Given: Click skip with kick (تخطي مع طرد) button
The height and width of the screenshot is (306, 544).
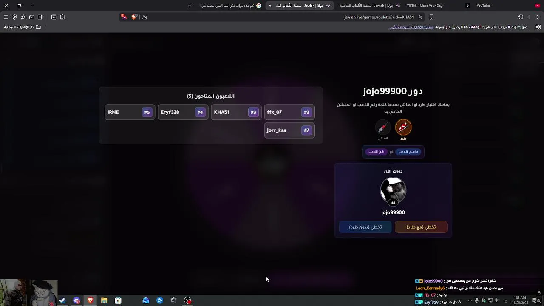Looking at the screenshot, I should 421,227.
